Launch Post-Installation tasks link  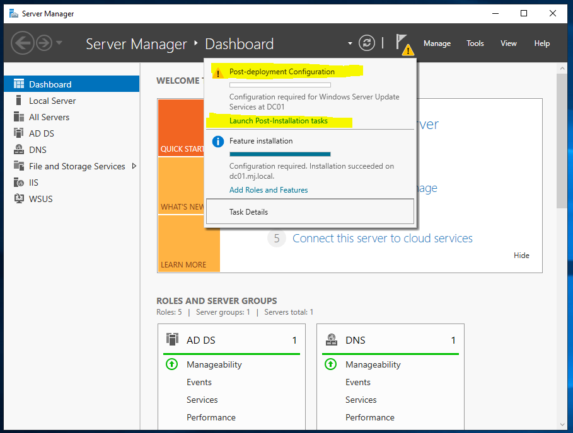pyautogui.click(x=279, y=121)
